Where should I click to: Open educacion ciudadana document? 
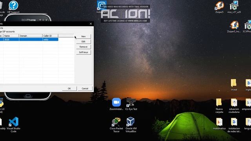click(x=234, y=106)
